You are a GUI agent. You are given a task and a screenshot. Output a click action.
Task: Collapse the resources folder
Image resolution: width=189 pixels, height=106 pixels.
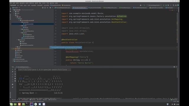pyautogui.click(x=17, y=40)
